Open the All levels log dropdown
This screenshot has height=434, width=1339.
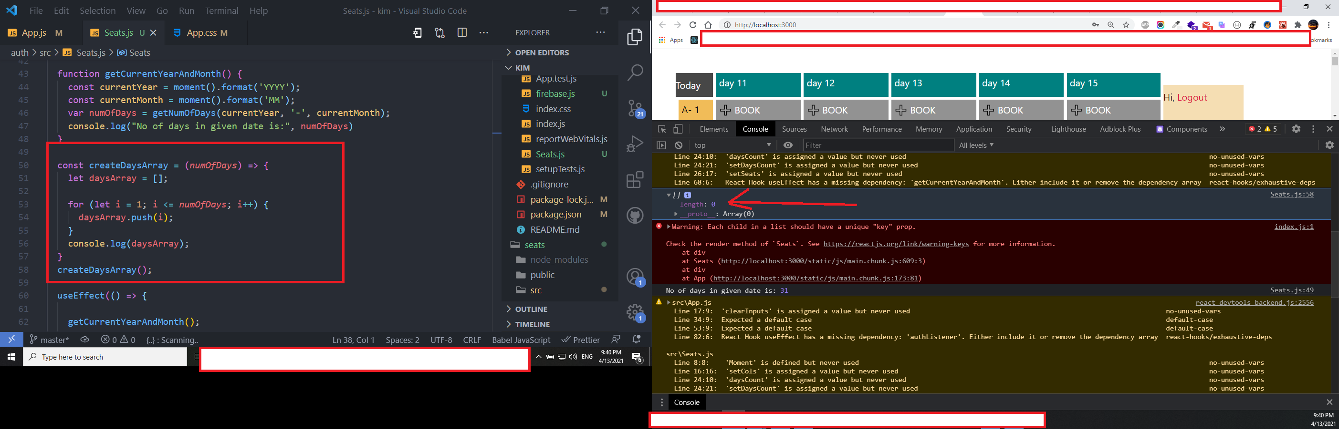tap(976, 145)
